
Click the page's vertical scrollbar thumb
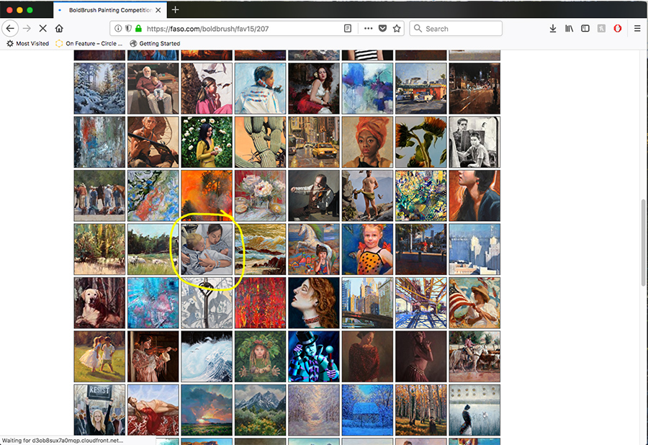point(643,242)
